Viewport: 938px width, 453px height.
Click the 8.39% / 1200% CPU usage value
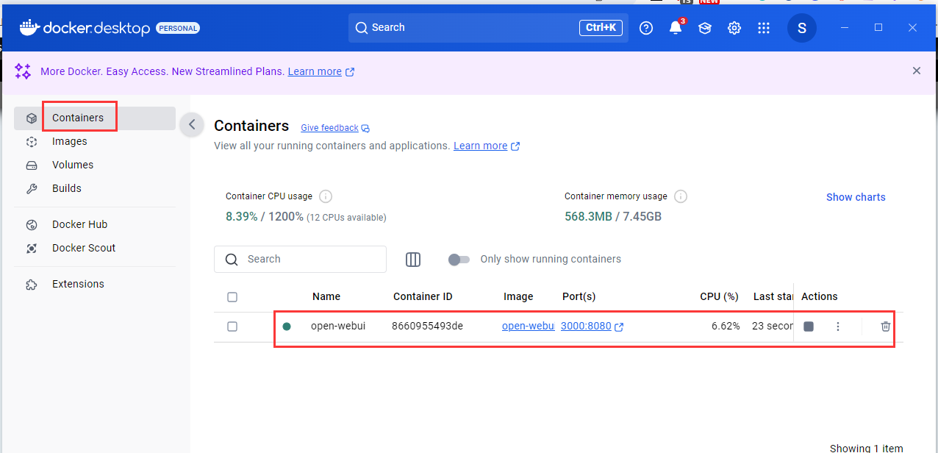[x=265, y=217]
